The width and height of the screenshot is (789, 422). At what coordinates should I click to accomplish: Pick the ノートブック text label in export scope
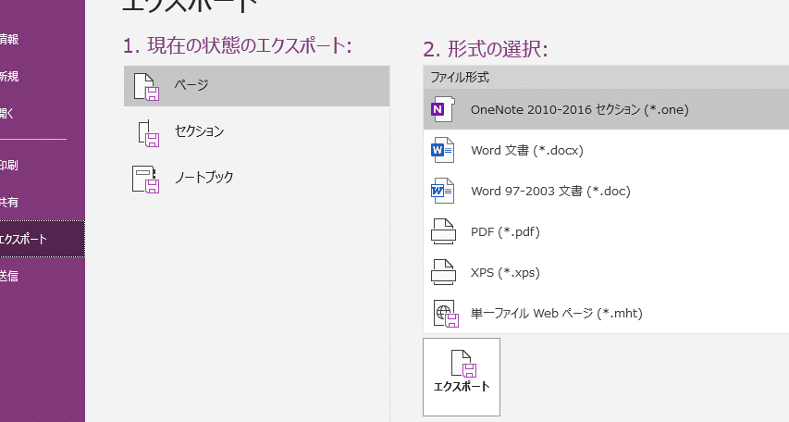pos(203,177)
